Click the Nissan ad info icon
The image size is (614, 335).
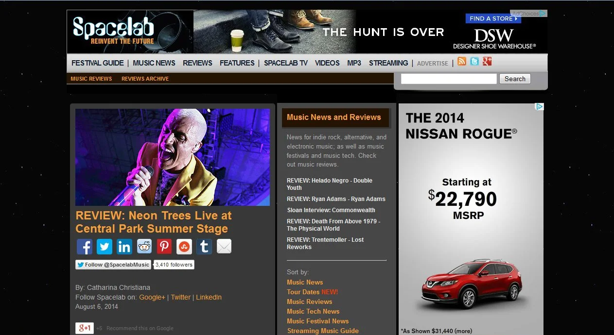click(540, 107)
